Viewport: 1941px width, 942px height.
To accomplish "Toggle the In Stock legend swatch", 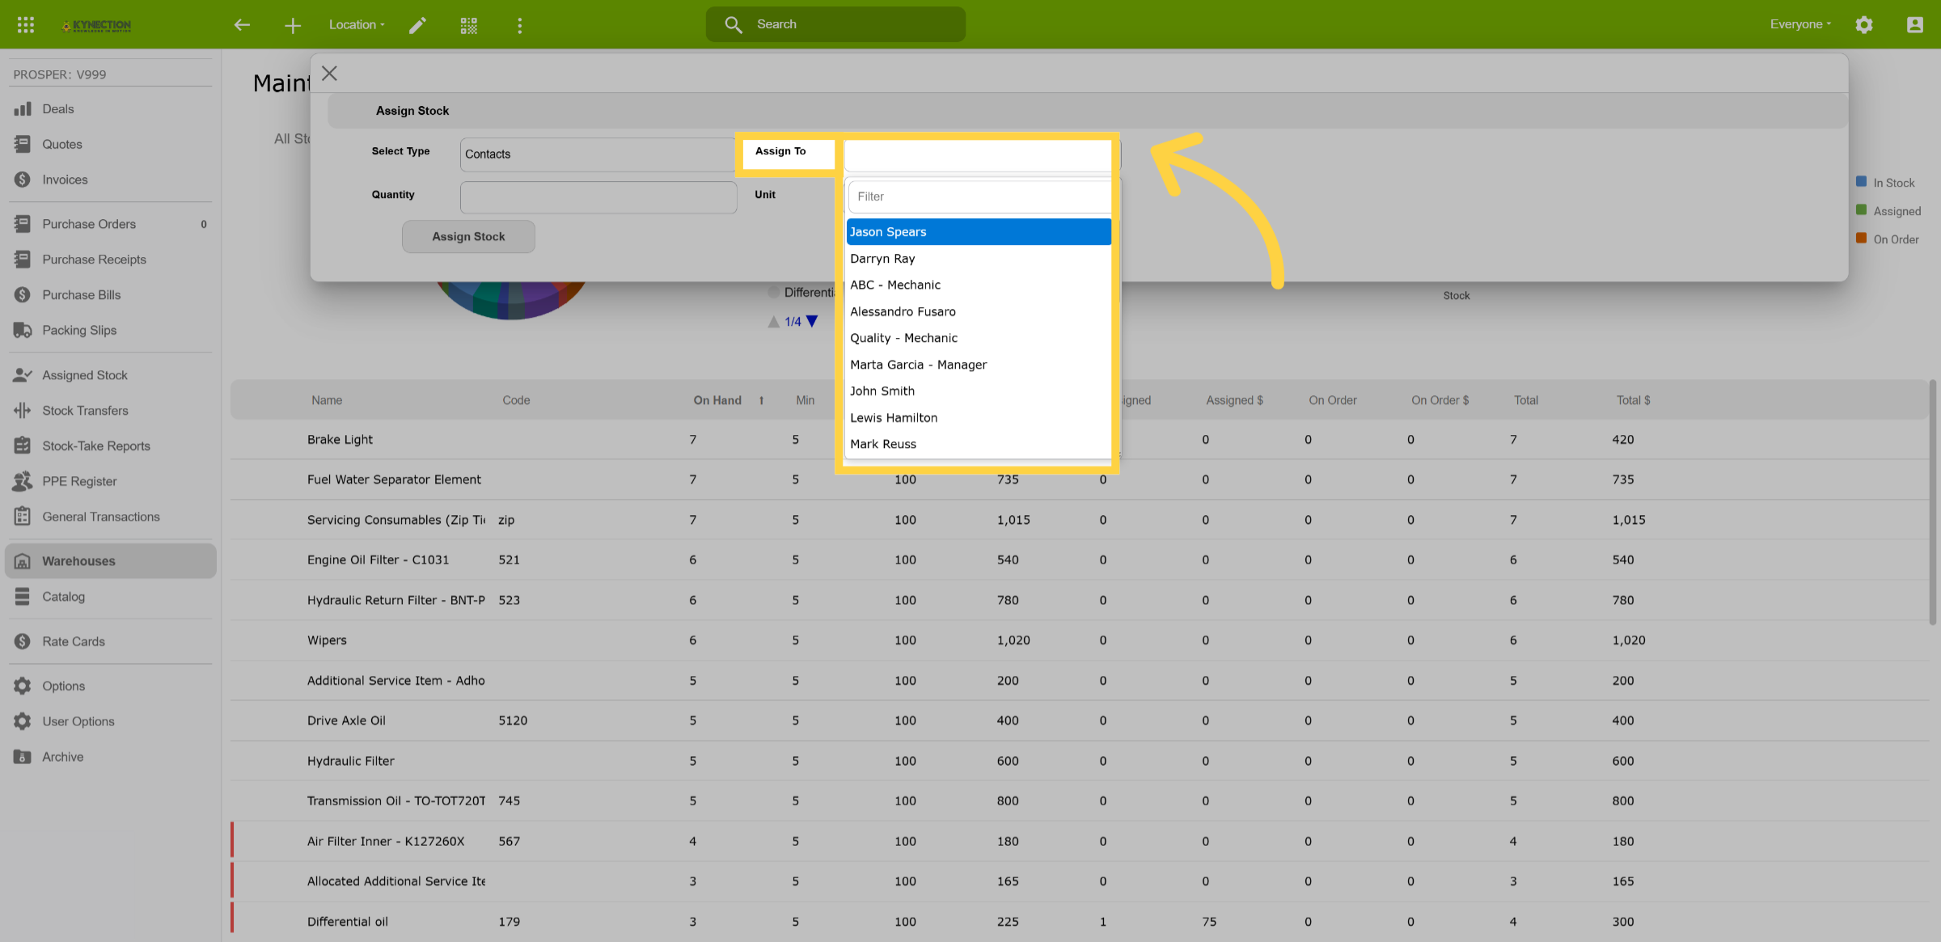I will coord(1861,182).
